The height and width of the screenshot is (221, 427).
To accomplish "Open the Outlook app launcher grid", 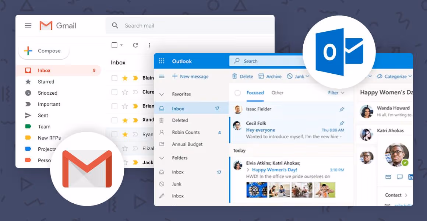I will [x=162, y=61].
